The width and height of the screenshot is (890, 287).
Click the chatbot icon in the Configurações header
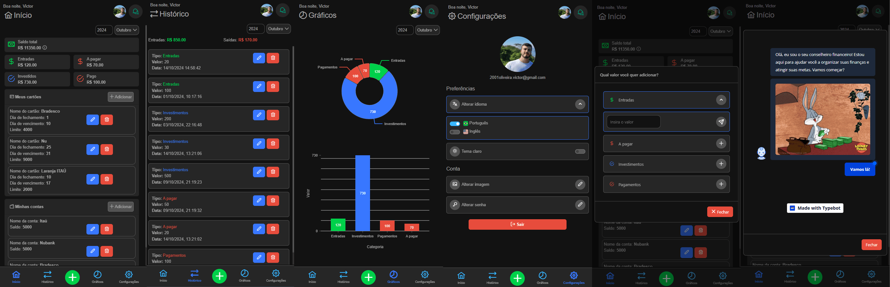coord(581,13)
